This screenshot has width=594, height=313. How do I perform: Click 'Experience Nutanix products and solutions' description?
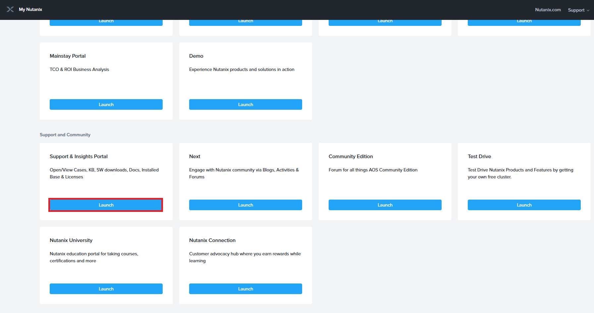(x=242, y=69)
